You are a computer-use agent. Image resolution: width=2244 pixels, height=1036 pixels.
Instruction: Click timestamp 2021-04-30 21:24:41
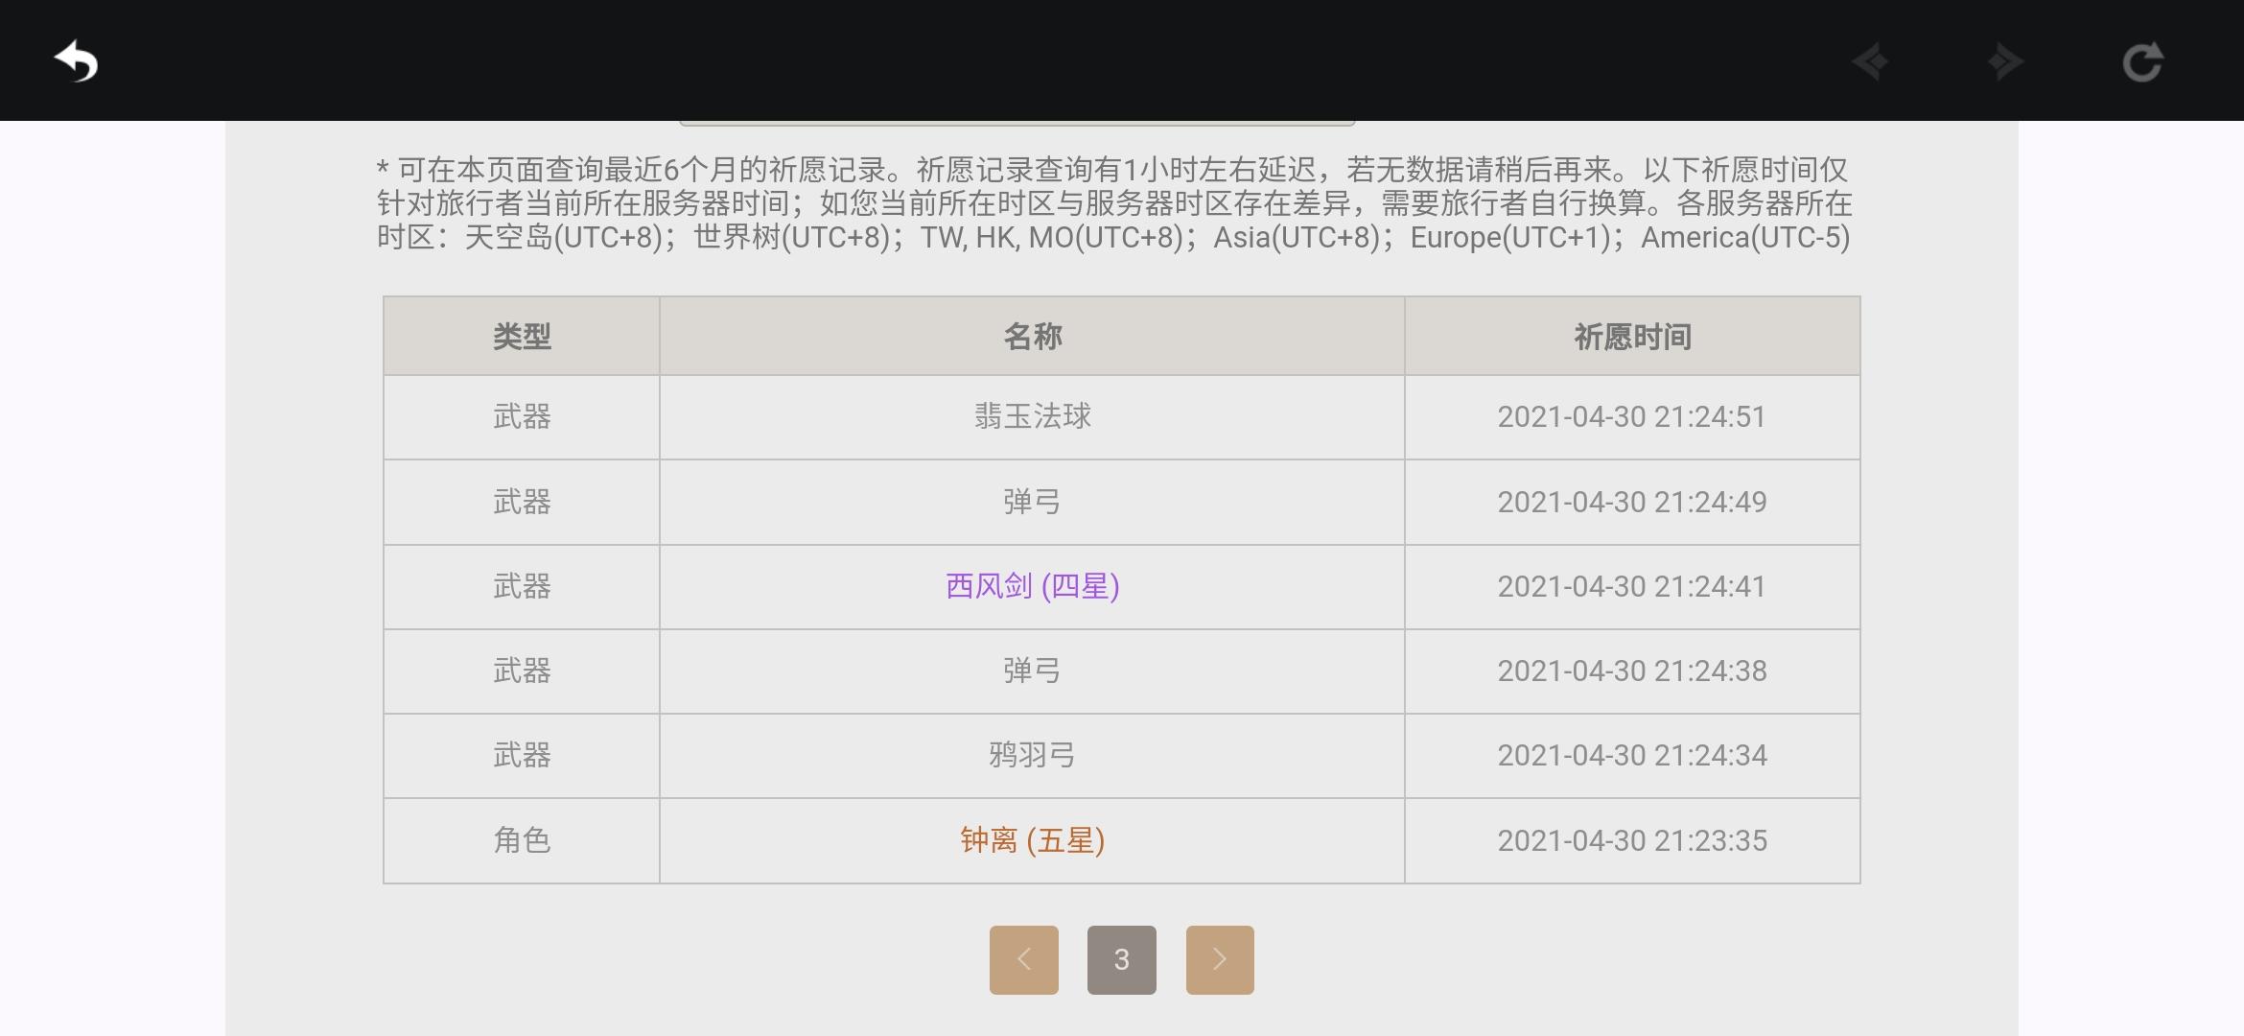click(1632, 586)
